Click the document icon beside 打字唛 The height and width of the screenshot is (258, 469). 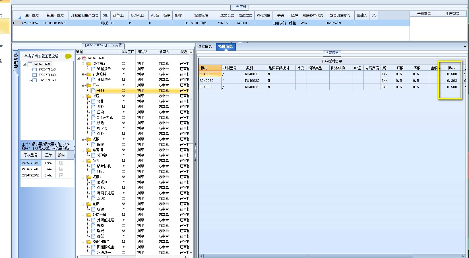click(93, 128)
